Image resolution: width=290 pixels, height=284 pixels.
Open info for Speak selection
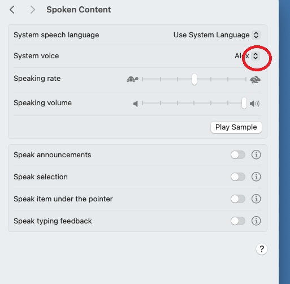(256, 177)
